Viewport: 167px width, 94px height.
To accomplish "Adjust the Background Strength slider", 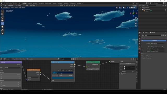I will click(x=93, y=69).
